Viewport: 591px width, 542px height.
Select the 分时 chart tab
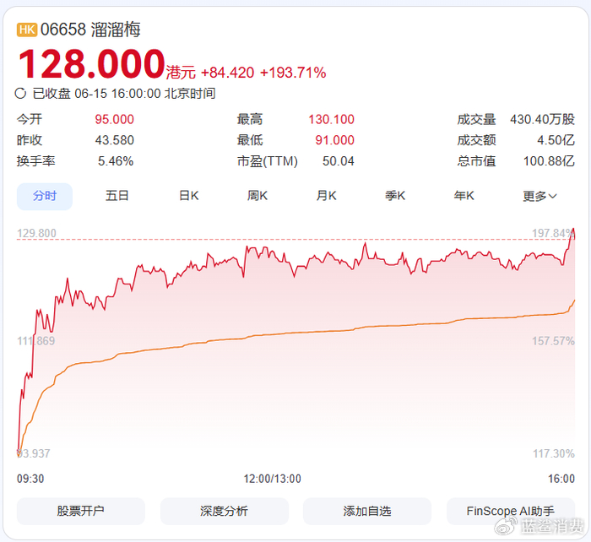[x=45, y=197]
